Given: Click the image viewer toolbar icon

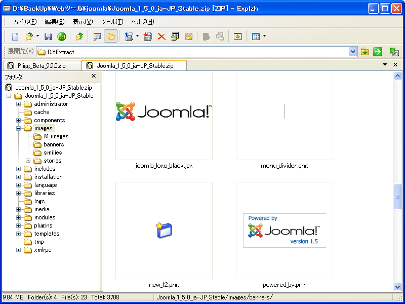Looking at the screenshot, I should tap(237, 36).
